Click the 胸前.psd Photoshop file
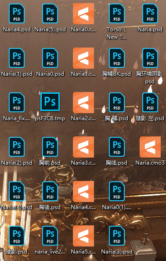166x261 pixels. [50, 147]
